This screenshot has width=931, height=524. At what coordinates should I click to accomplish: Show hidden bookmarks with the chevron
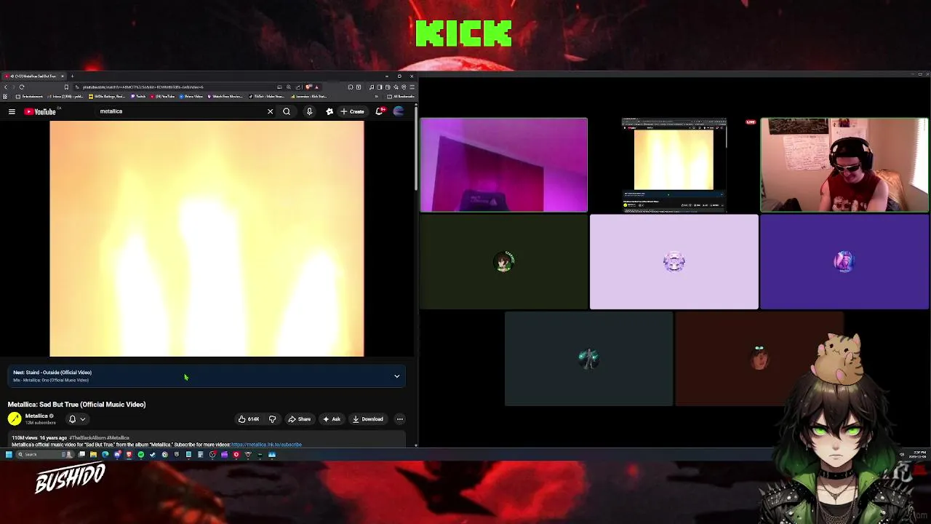pos(376,96)
